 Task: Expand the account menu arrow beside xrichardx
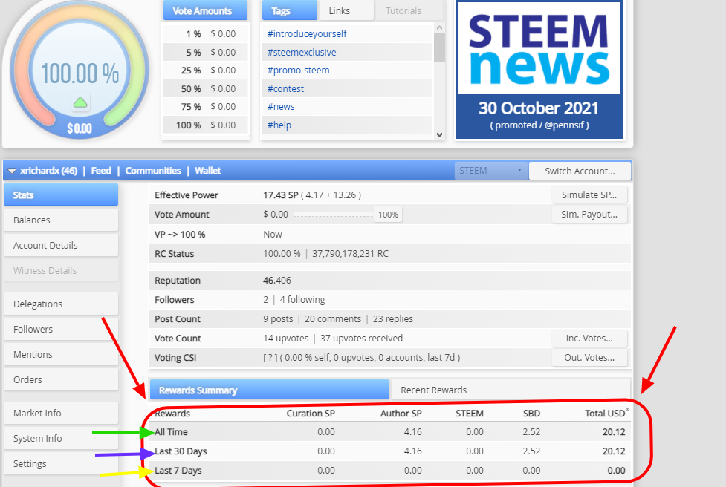pos(12,171)
